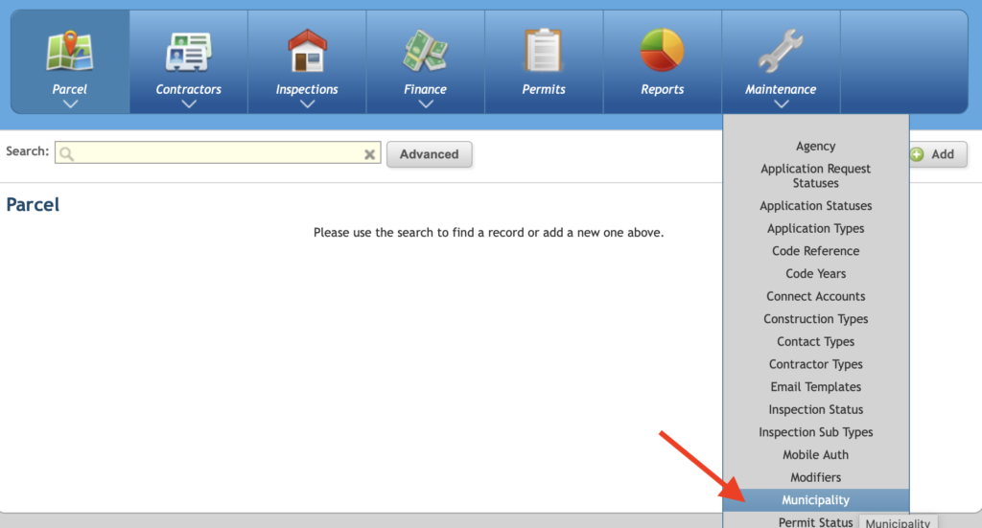This screenshot has width=982, height=528.
Task: Open the Finance tab label
Action: tap(425, 89)
